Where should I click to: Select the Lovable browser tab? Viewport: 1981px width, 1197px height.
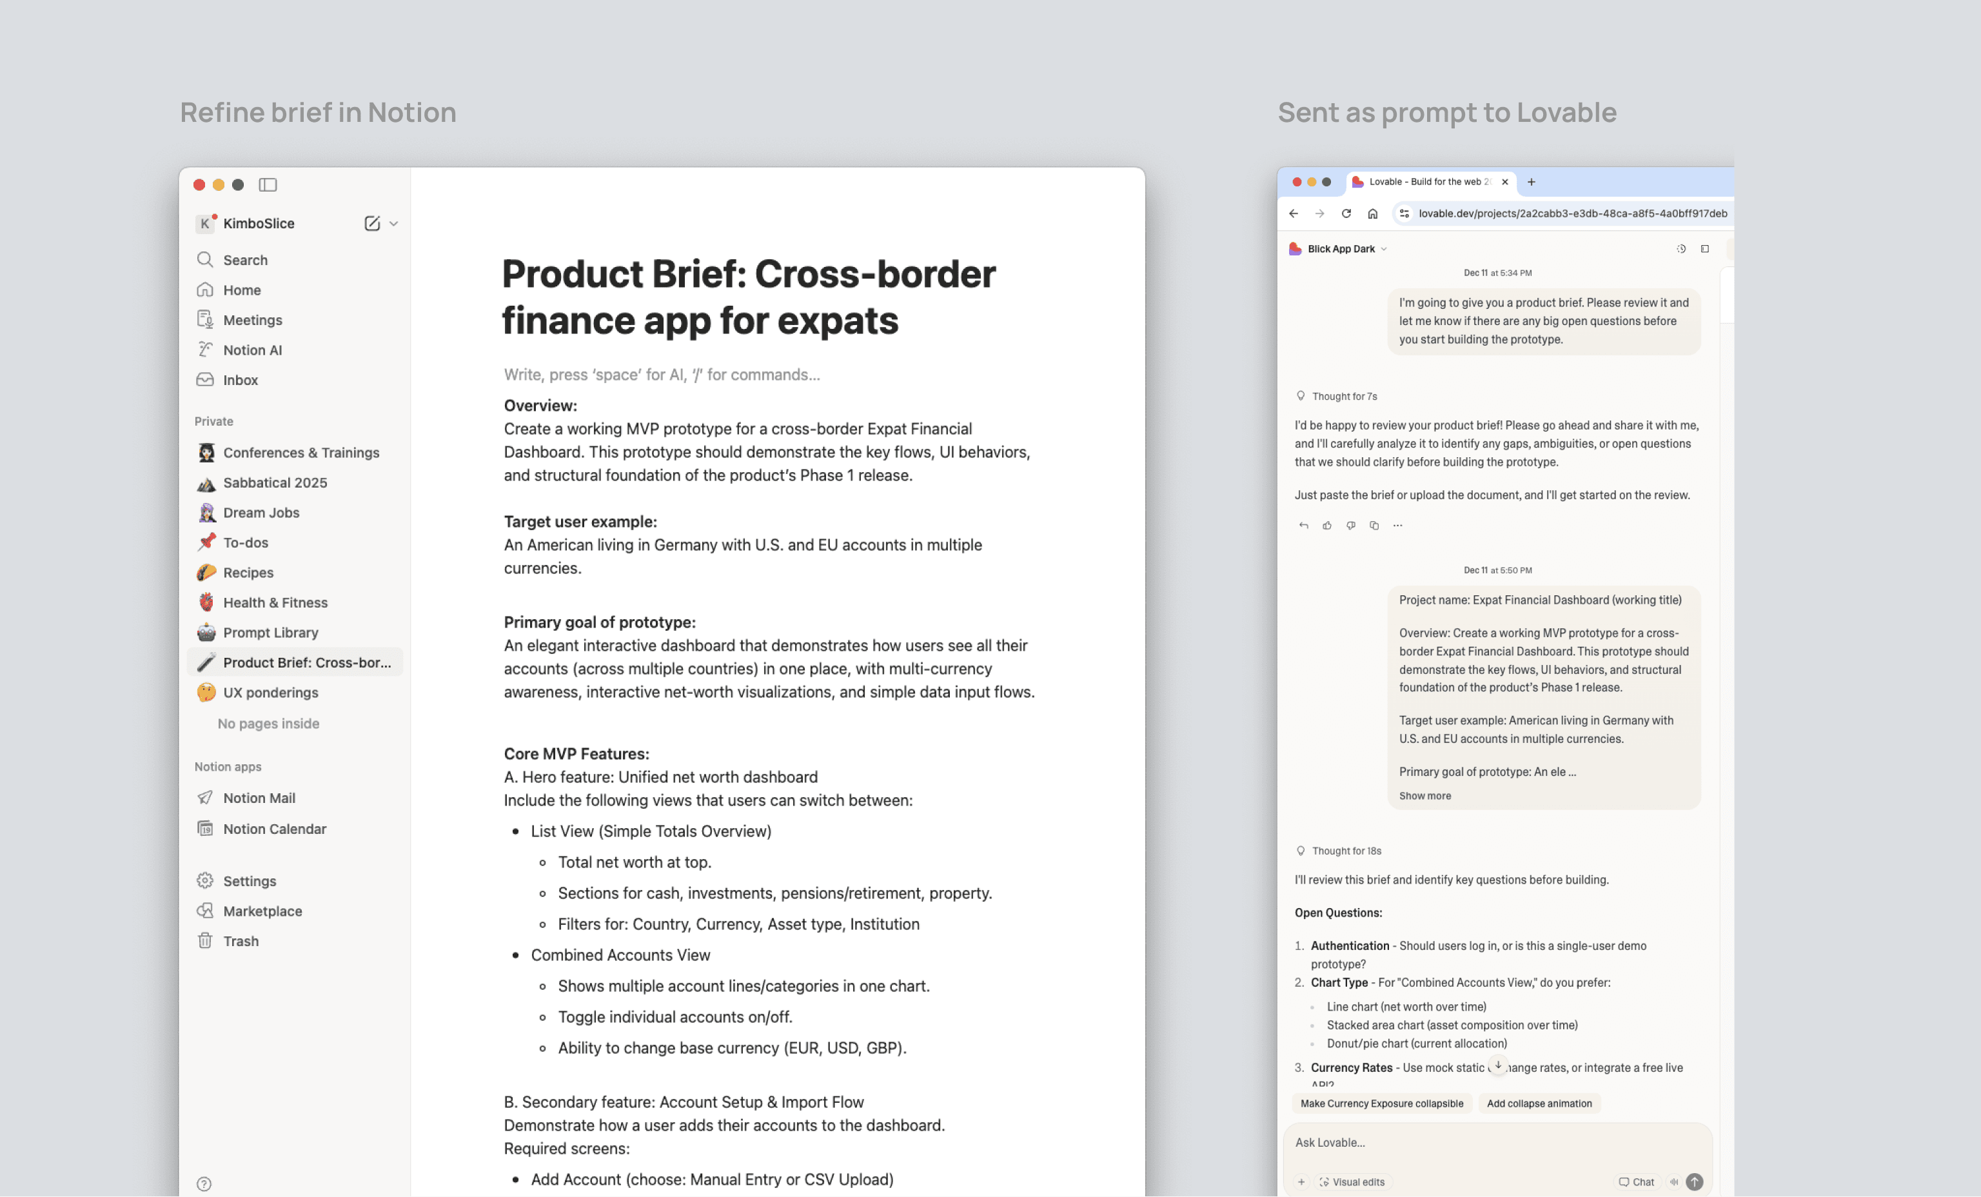click(x=1428, y=182)
